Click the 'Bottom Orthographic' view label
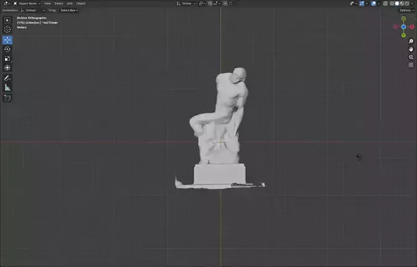This screenshot has height=267, width=417. tap(31, 18)
